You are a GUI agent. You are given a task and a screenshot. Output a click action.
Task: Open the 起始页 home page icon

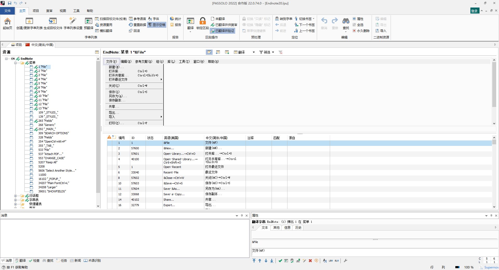8,23
